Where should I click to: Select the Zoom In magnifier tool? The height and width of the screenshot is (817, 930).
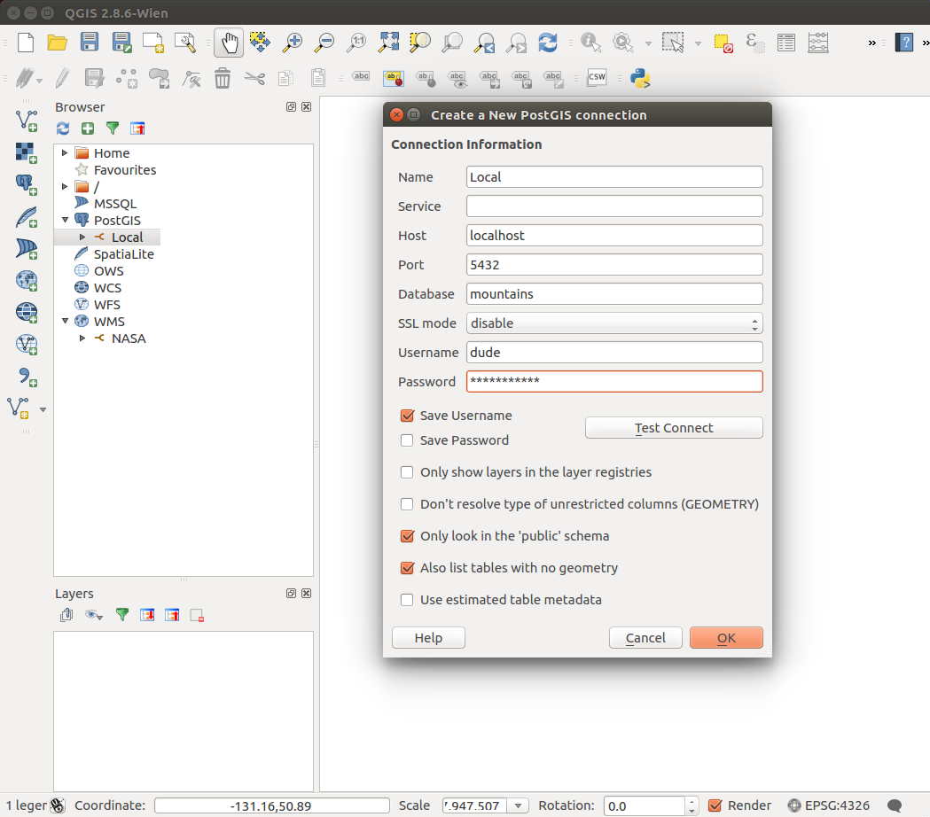292,42
